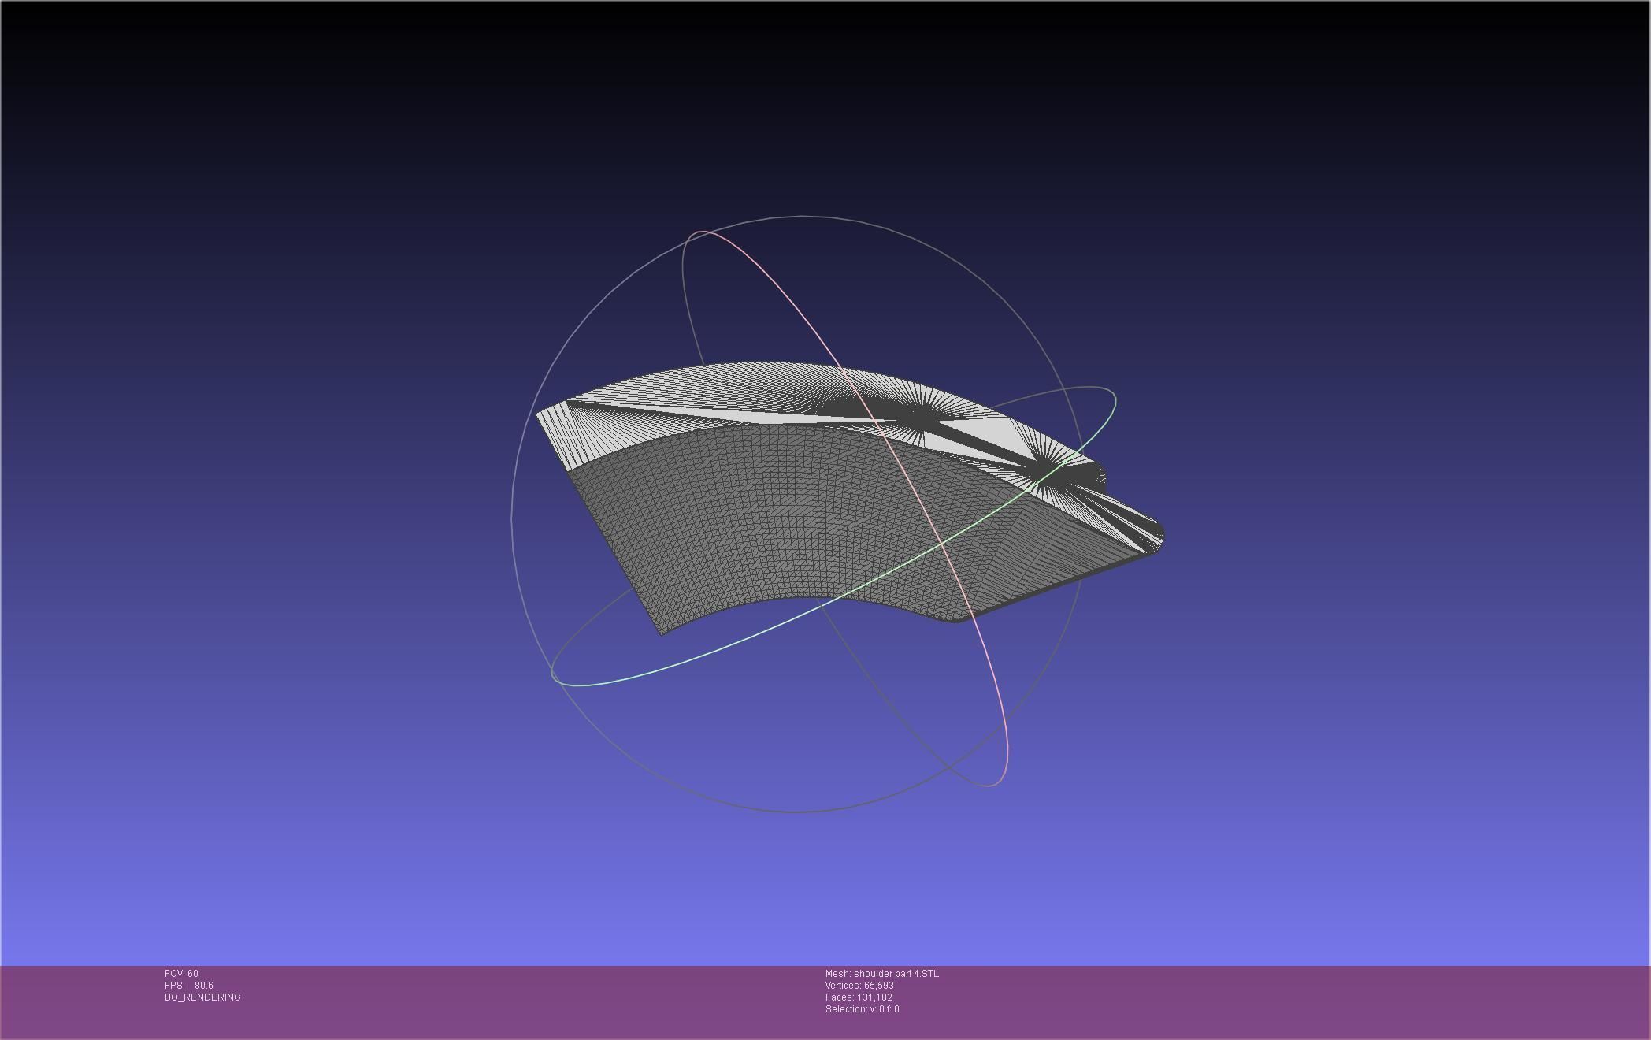Click the BO_RENDERING label
The height and width of the screenshot is (1040, 1651).
[203, 997]
